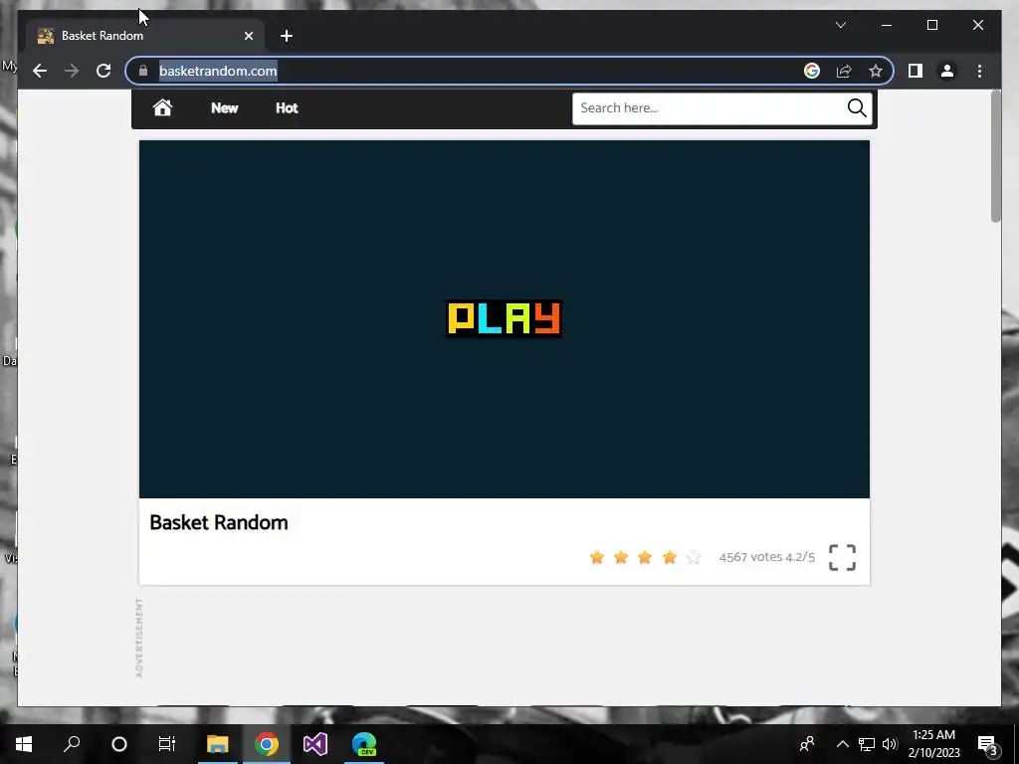Open Task View on the taskbar
Image resolution: width=1019 pixels, height=764 pixels.
point(167,744)
